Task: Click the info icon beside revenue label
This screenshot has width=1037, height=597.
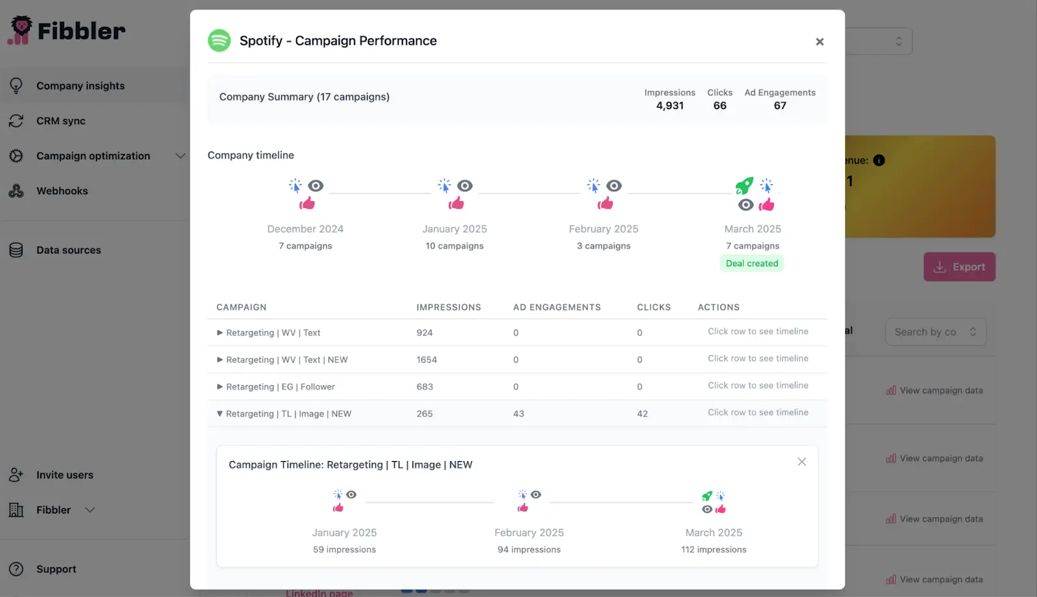Action: click(x=879, y=161)
